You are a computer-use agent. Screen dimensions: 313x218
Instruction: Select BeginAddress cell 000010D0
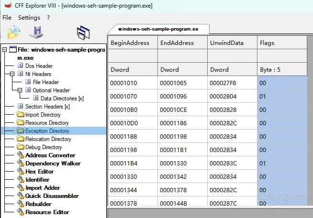click(133, 123)
